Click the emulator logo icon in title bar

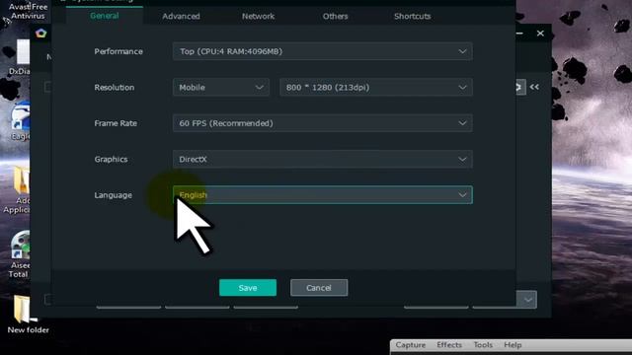click(41, 34)
